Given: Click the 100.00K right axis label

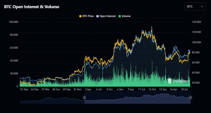Looking at the screenshot, I should [196, 42].
